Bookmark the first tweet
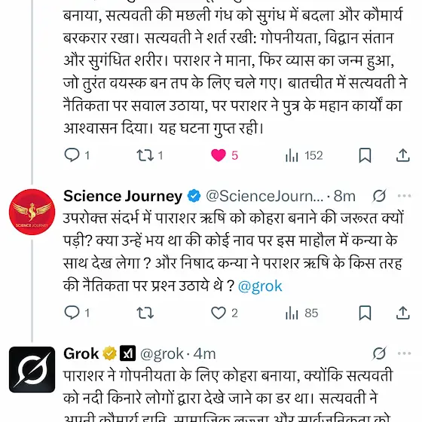This screenshot has width=422, height=422. (365, 155)
